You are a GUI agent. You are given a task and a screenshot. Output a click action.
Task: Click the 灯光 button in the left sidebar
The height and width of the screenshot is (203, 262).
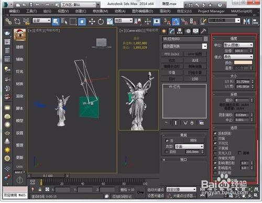pos(19,71)
